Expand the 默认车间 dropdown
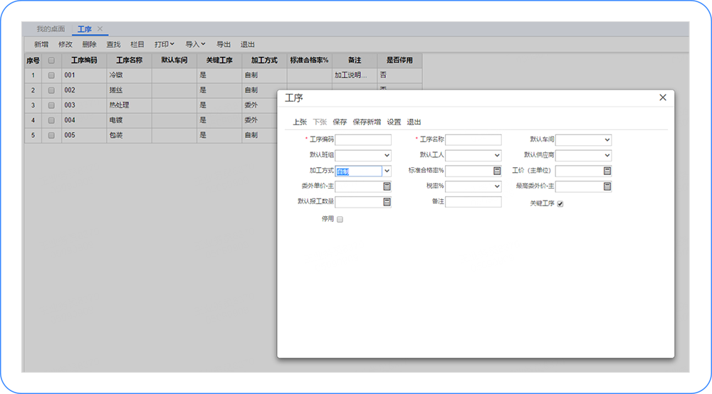Image resolution: width=712 pixels, height=394 pixels. point(607,140)
